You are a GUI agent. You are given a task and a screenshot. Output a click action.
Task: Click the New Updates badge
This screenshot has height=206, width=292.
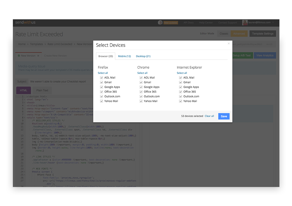[171, 23]
